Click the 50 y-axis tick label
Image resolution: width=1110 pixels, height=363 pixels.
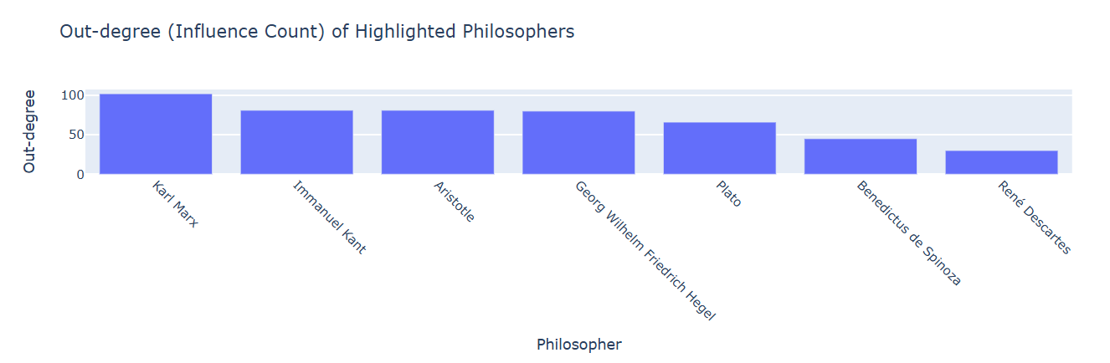click(x=77, y=135)
